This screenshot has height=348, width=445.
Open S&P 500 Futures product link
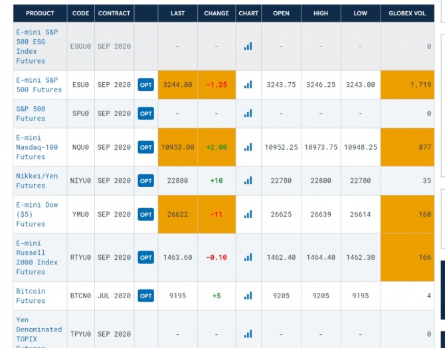pos(31,113)
